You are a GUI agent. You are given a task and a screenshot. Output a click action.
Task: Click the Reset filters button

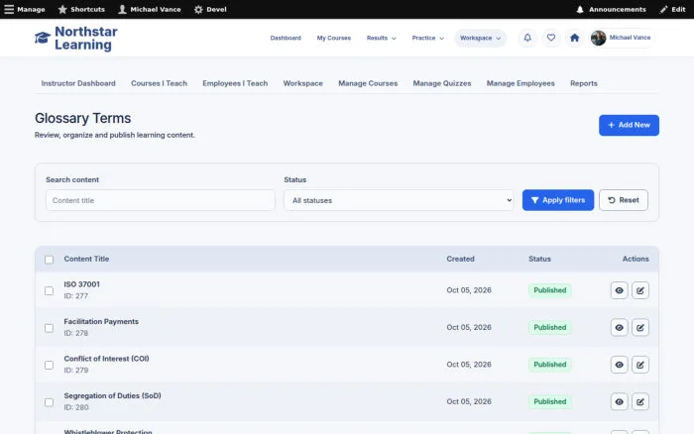coord(624,200)
